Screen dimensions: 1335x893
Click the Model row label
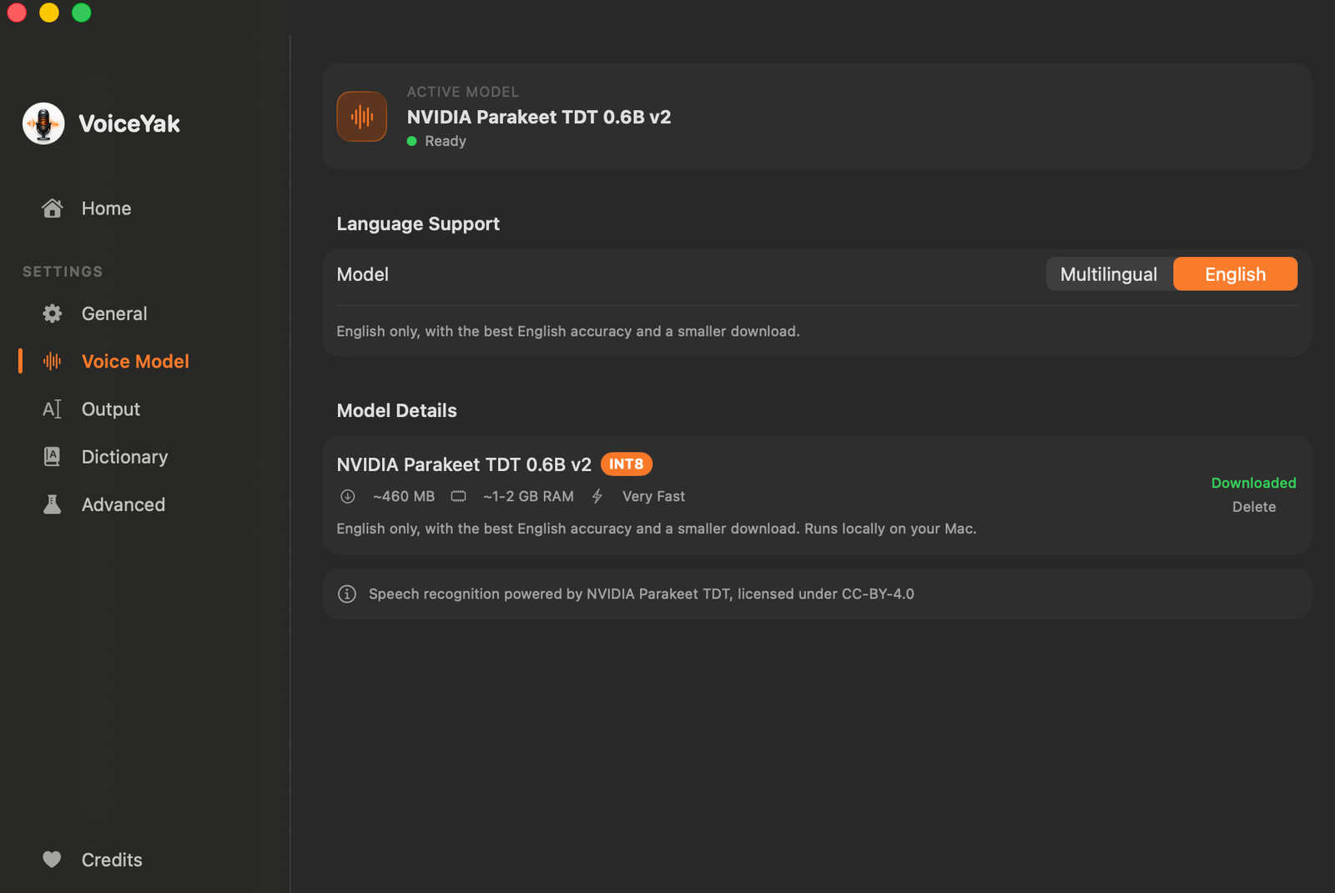[x=363, y=274]
